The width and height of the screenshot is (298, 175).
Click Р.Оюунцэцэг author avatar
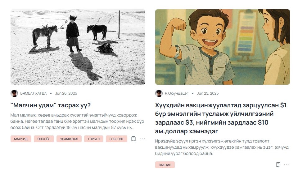pyautogui.click(x=159, y=93)
